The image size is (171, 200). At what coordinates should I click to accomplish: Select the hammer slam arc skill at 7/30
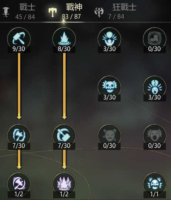click(64, 136)
